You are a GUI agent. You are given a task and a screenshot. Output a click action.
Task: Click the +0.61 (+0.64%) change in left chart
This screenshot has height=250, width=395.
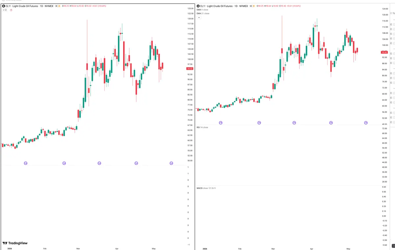99,6
